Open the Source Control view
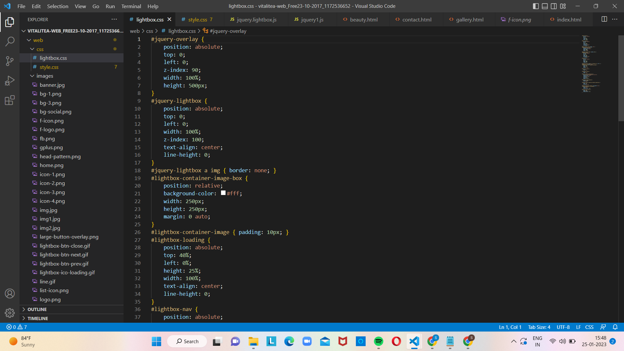 coord(10,61)
